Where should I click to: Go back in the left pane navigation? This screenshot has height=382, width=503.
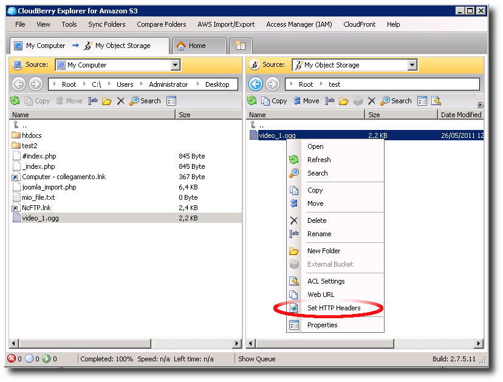pos(19,84)
